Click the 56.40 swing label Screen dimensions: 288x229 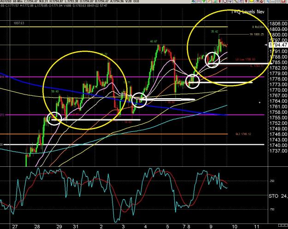pyautogui.click(x=55, y=91)
